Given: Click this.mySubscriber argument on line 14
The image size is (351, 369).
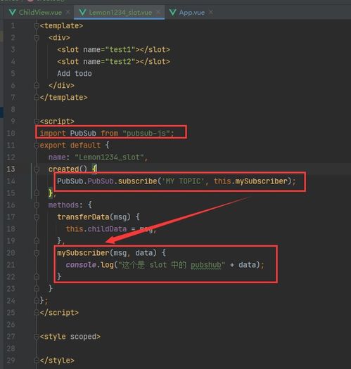Looking at the screenshot, I should coord(250,181).
